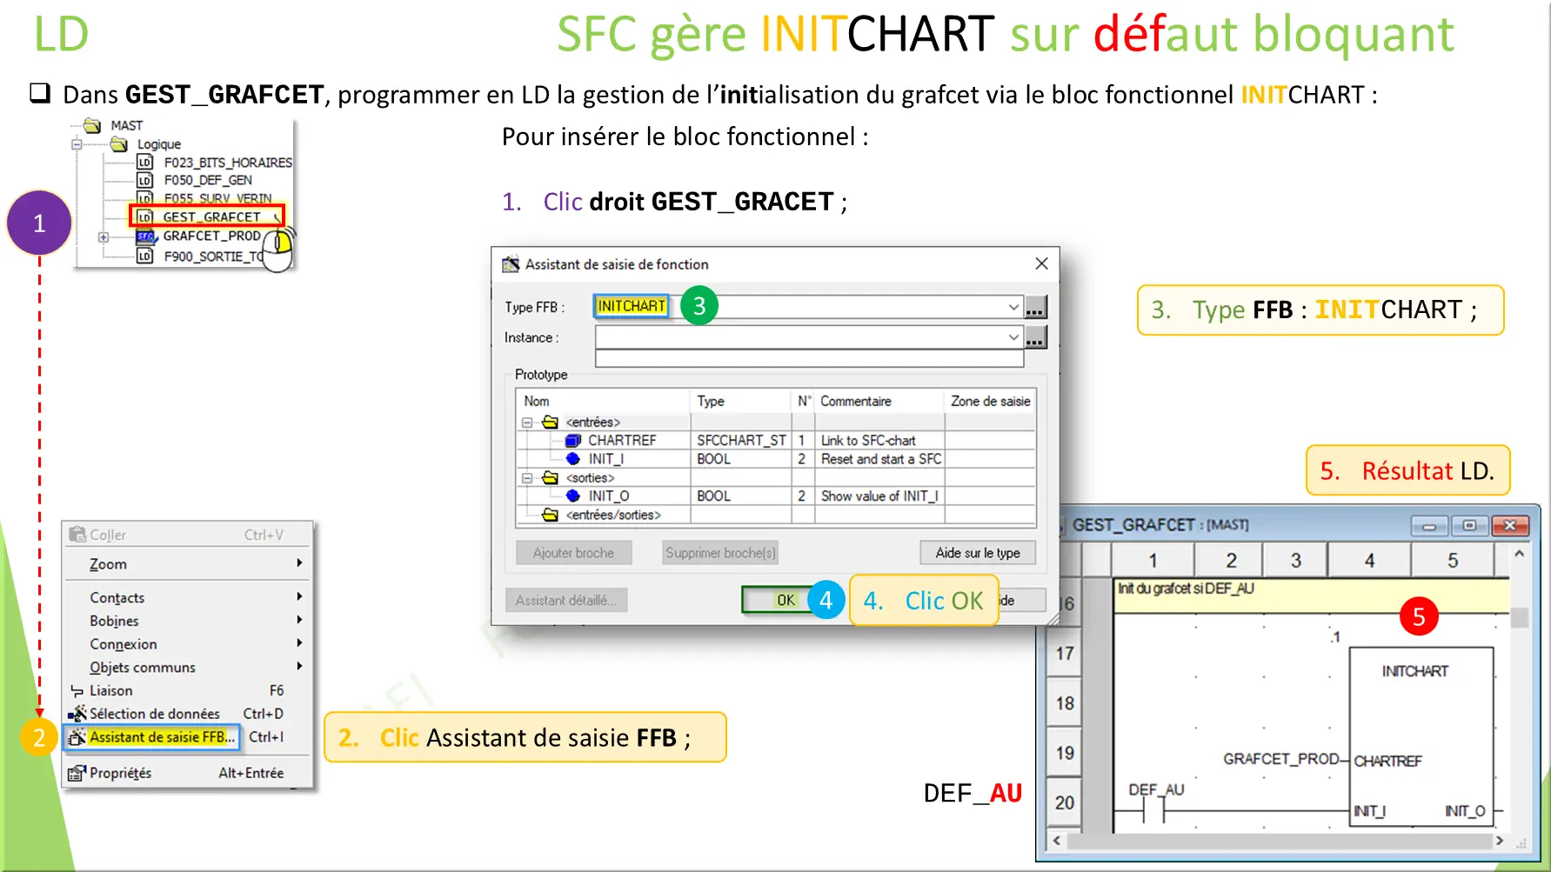Open the Type FFB dropdown
1551x872 pixels.
click(x=1013, y=306)
